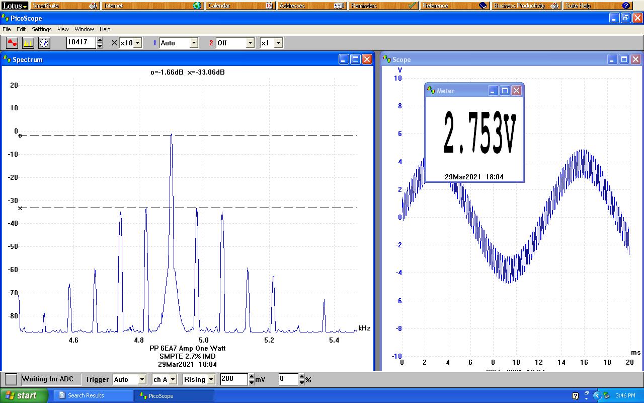The image size is (644, 403).
Task: Click the x ruler marker at -33.06dB
Action: 20,208
